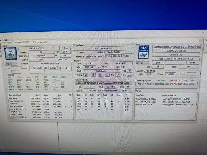The image size is (207, 155).
Task: Click the DDR4-2400 / PC4-19200 module type field
Action: coord(107,91)
